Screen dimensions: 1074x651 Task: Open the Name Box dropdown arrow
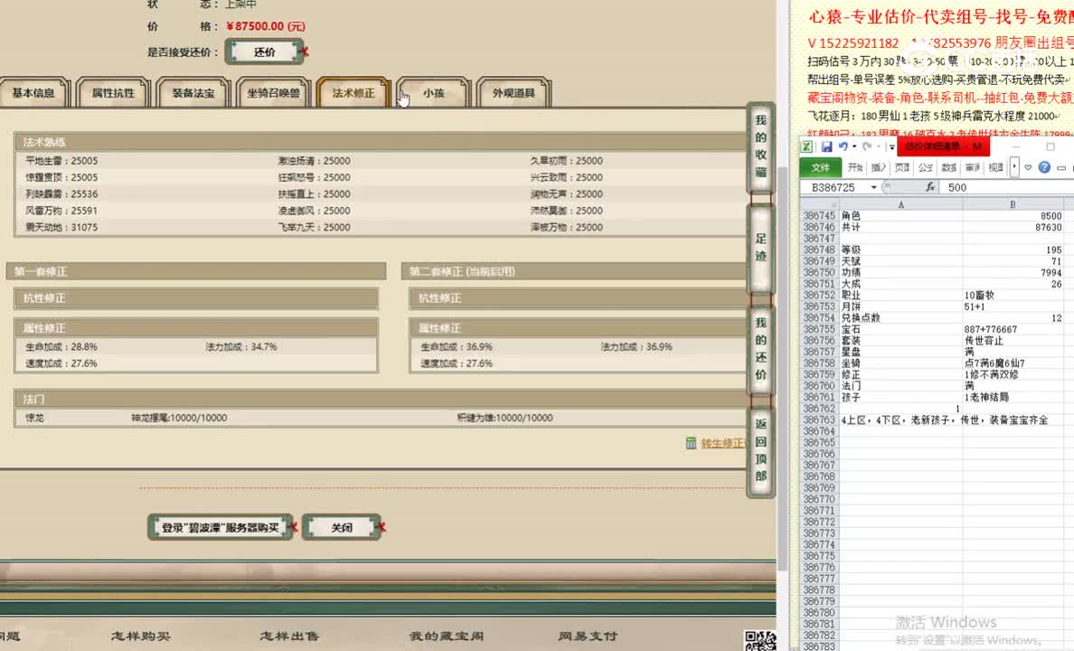coord(874,187)
